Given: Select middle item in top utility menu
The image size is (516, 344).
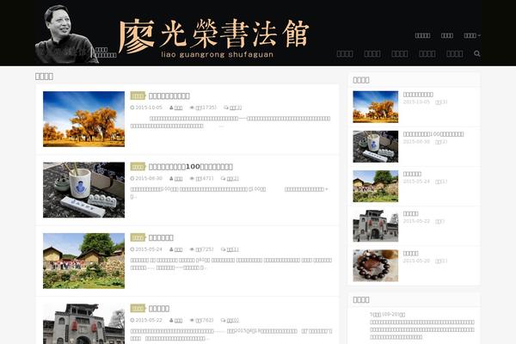Looking at the screenshot, I should (x=447, y=35).
